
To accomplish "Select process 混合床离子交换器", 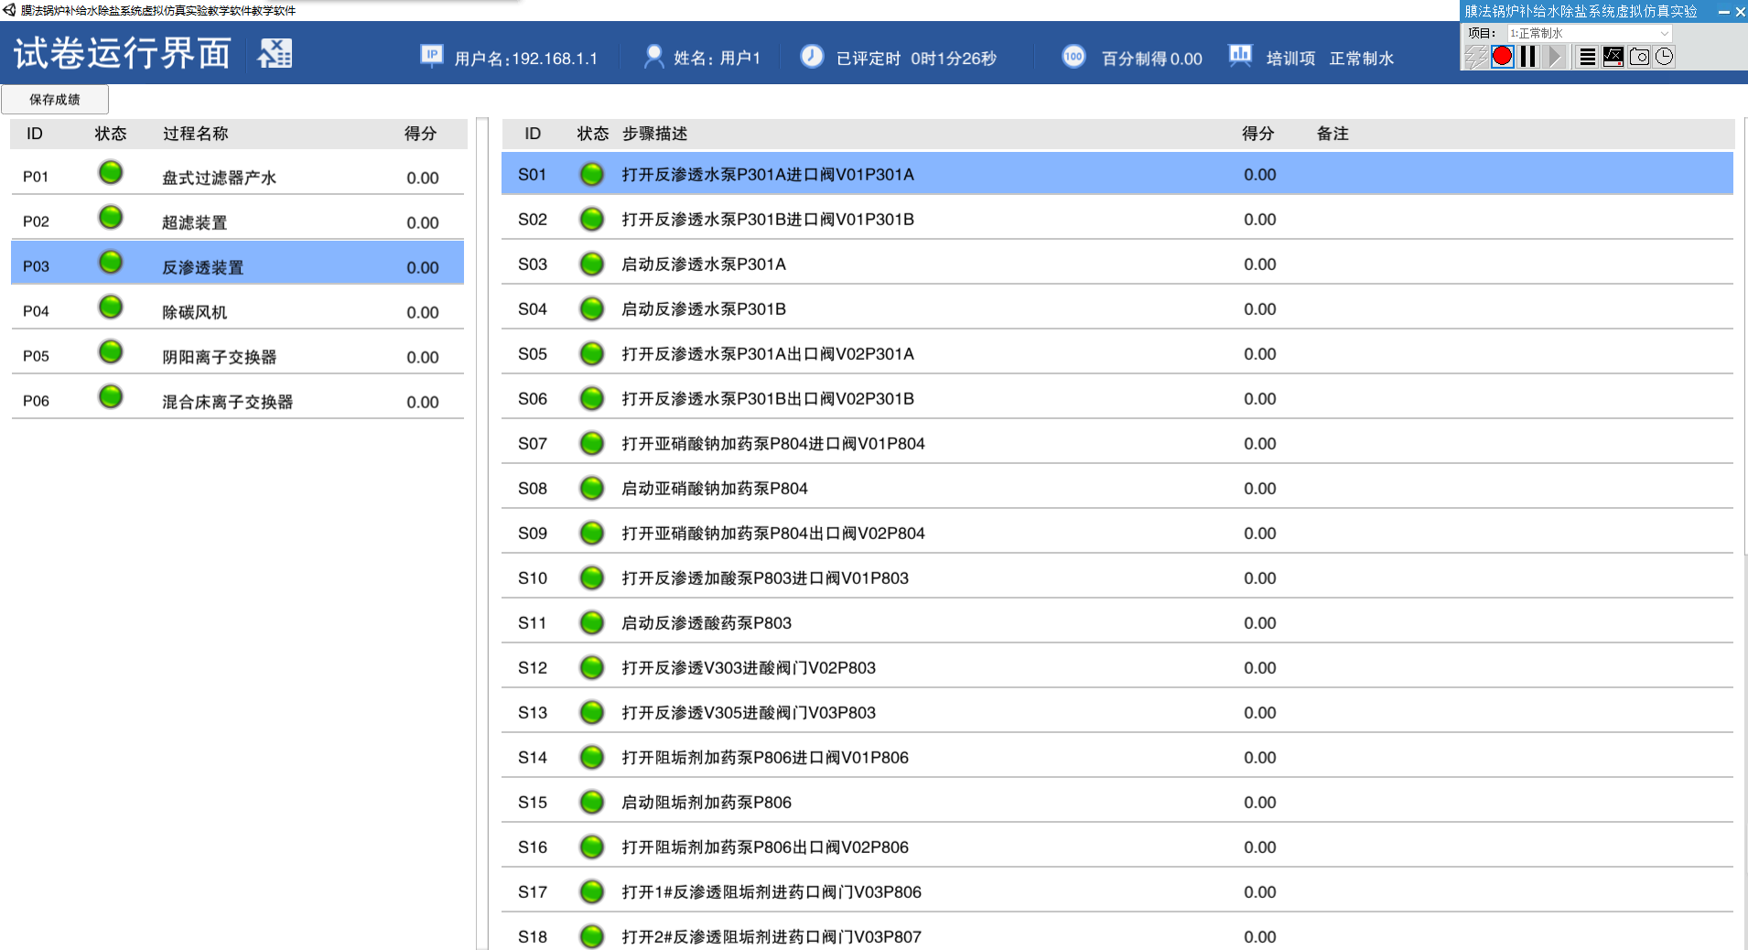I will point(237,398).
